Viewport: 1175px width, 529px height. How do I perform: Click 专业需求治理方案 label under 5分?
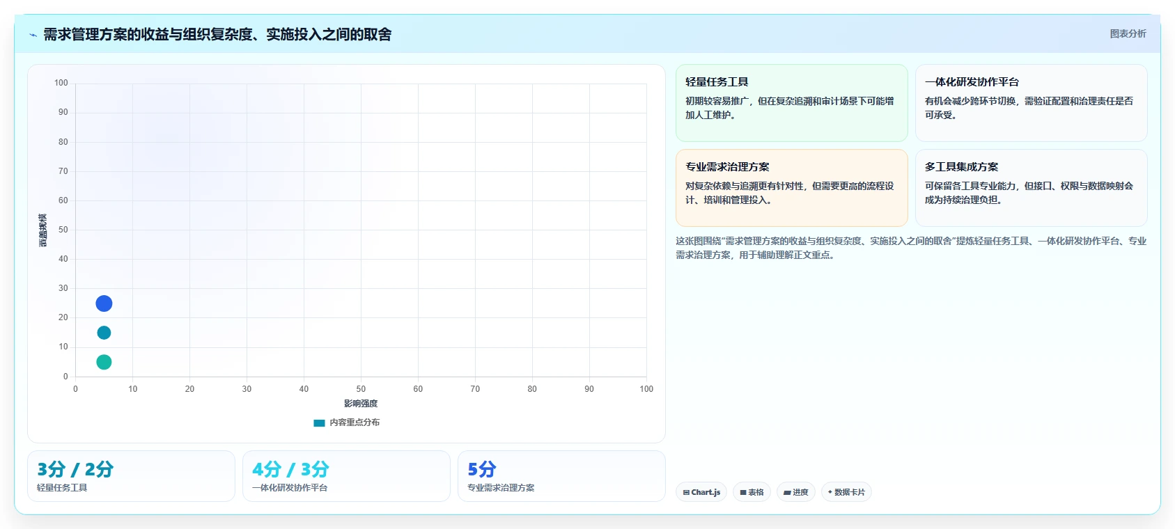(x=501, y=488)
